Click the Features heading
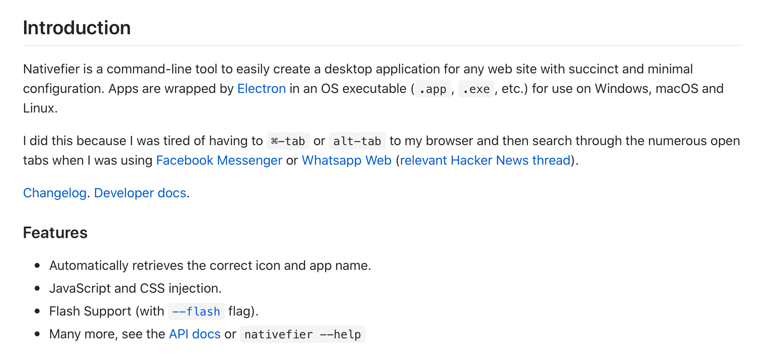 coord(55,233)
